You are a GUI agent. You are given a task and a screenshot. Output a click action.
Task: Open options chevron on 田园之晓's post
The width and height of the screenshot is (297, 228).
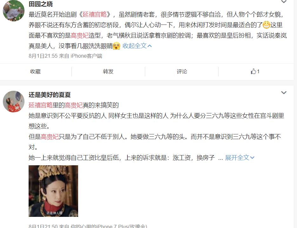pos(284,2)
